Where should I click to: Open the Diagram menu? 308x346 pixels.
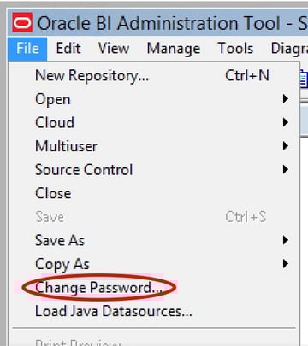289,49
